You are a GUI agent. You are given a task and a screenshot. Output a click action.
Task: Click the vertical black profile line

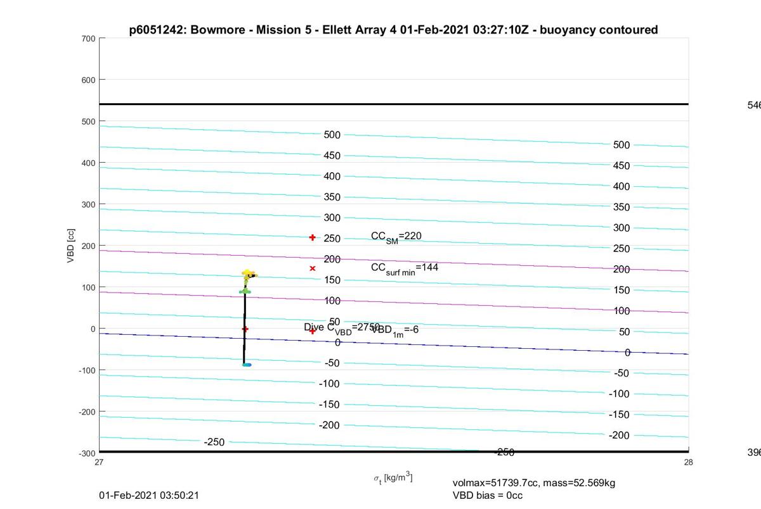click(244, 329)
